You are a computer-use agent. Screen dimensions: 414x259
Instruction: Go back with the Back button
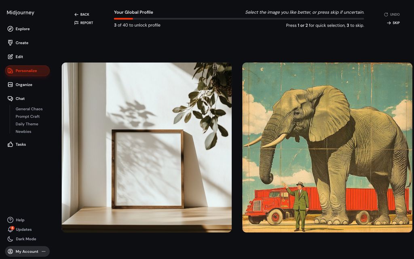(x=82, y=15)
